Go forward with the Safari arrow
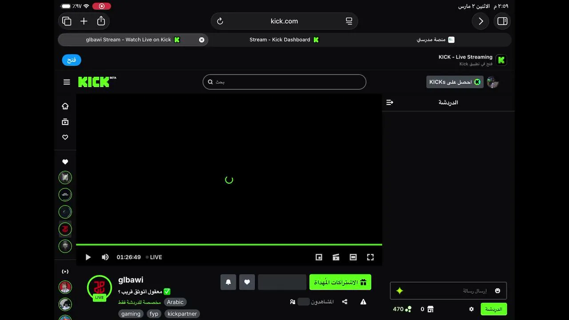Image resolution: width=569 pixels, height=320 pixels. click(481, 21)
